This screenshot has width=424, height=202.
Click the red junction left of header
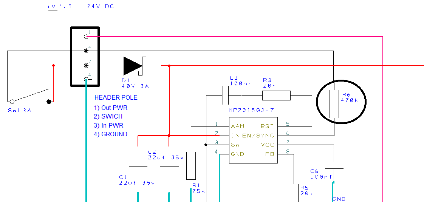pos(53,65)
